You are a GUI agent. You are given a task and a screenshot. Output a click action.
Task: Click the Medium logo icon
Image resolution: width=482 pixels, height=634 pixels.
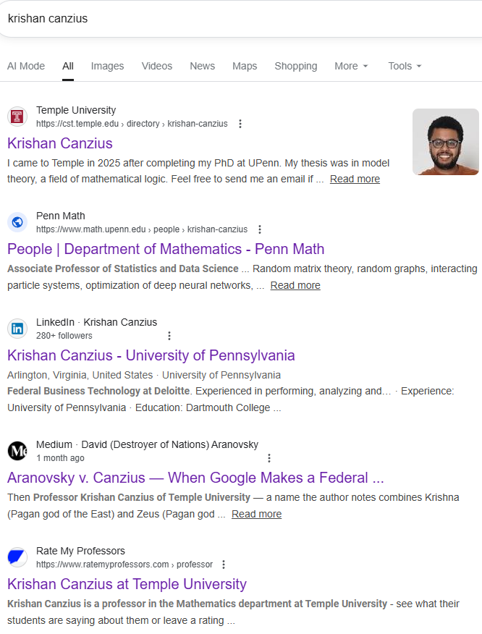[x=17, y=451]
